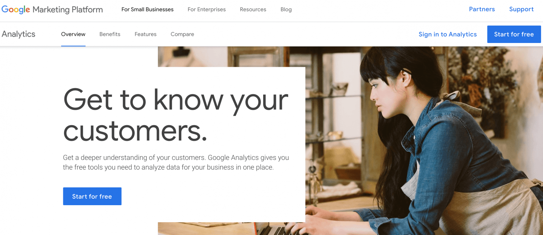Switch to the Benefits tab
Screen dimensions: 543x235
pyautogui.click(x=110, y=34)
